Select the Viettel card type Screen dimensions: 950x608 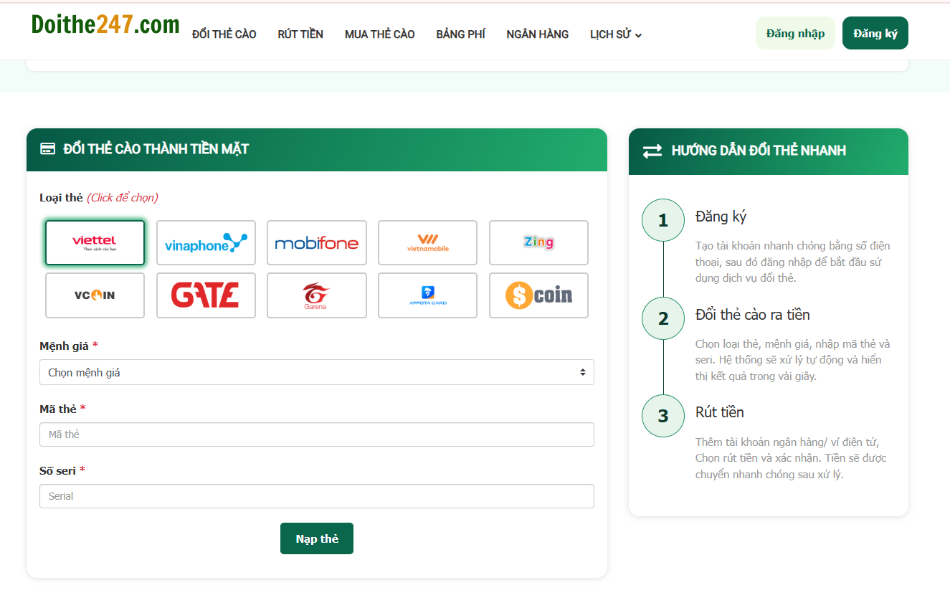click(x=95, y=243)
